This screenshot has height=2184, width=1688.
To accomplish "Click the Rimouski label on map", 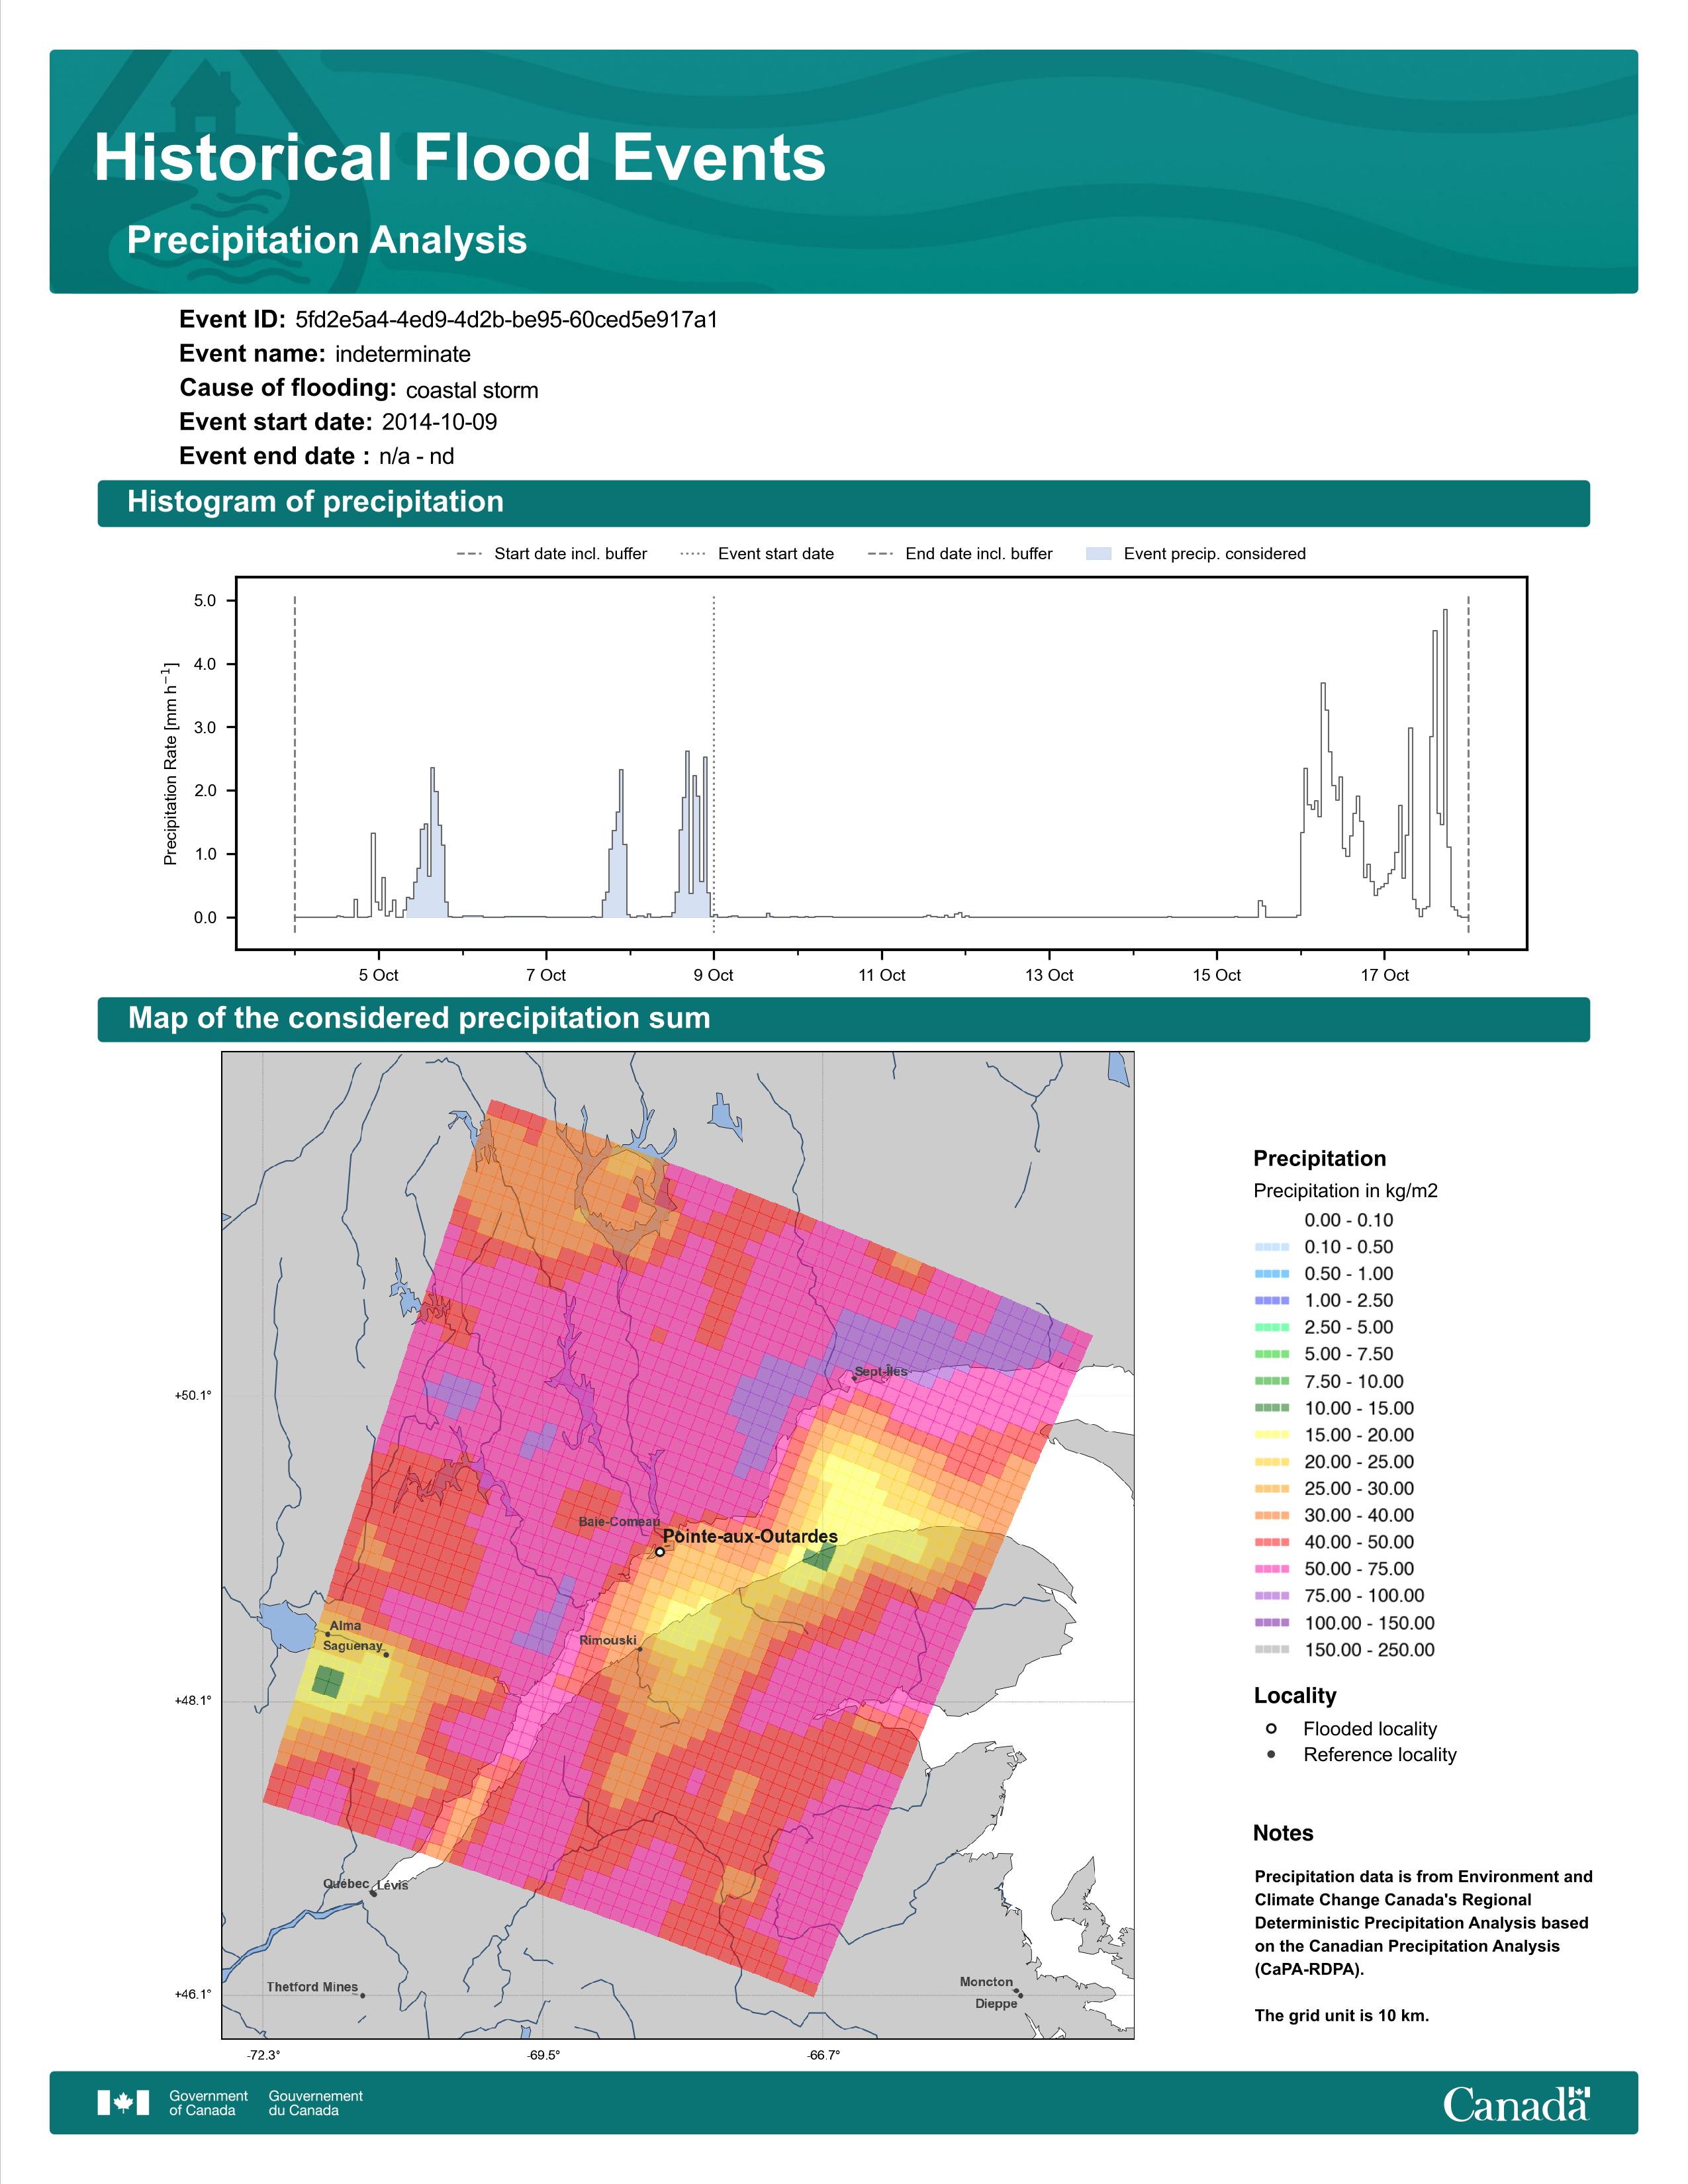I will coord(608,1640).
